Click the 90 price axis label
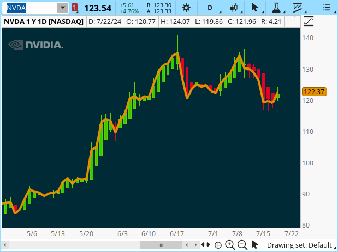 [306, 194]
